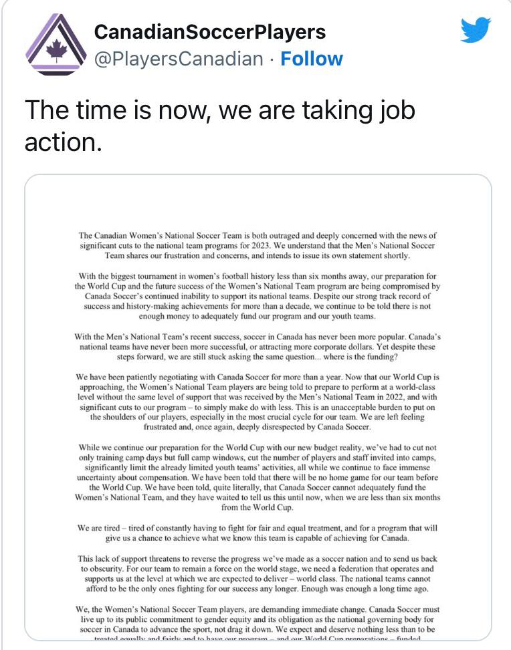Follow the @PlayersCanadian account

[311, 59]
